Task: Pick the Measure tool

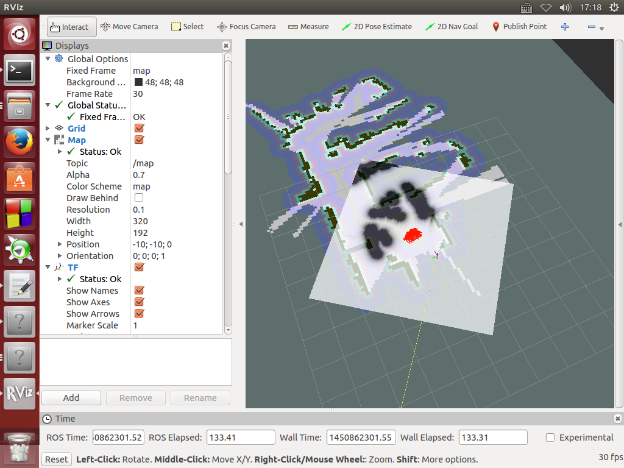Action: (308, 27)
